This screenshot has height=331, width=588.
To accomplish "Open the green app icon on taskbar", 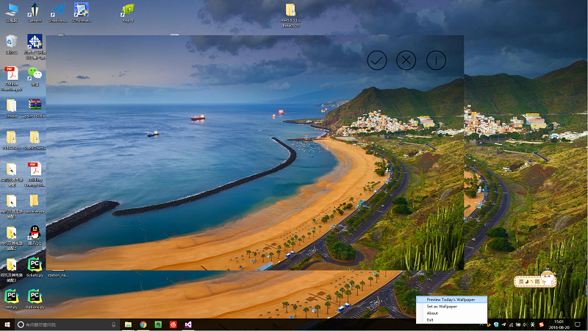I will point(158,324).
